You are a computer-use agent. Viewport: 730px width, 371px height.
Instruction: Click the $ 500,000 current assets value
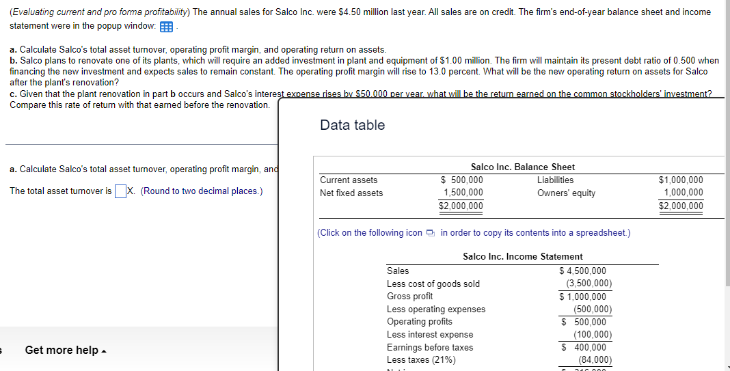click(461, 180)
